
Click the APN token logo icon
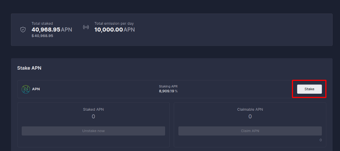click(26, 89)
